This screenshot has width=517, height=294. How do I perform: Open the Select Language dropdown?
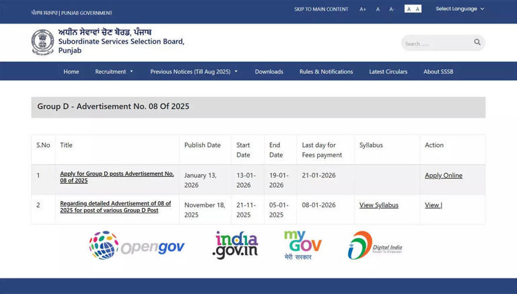[x=460, y=9]
